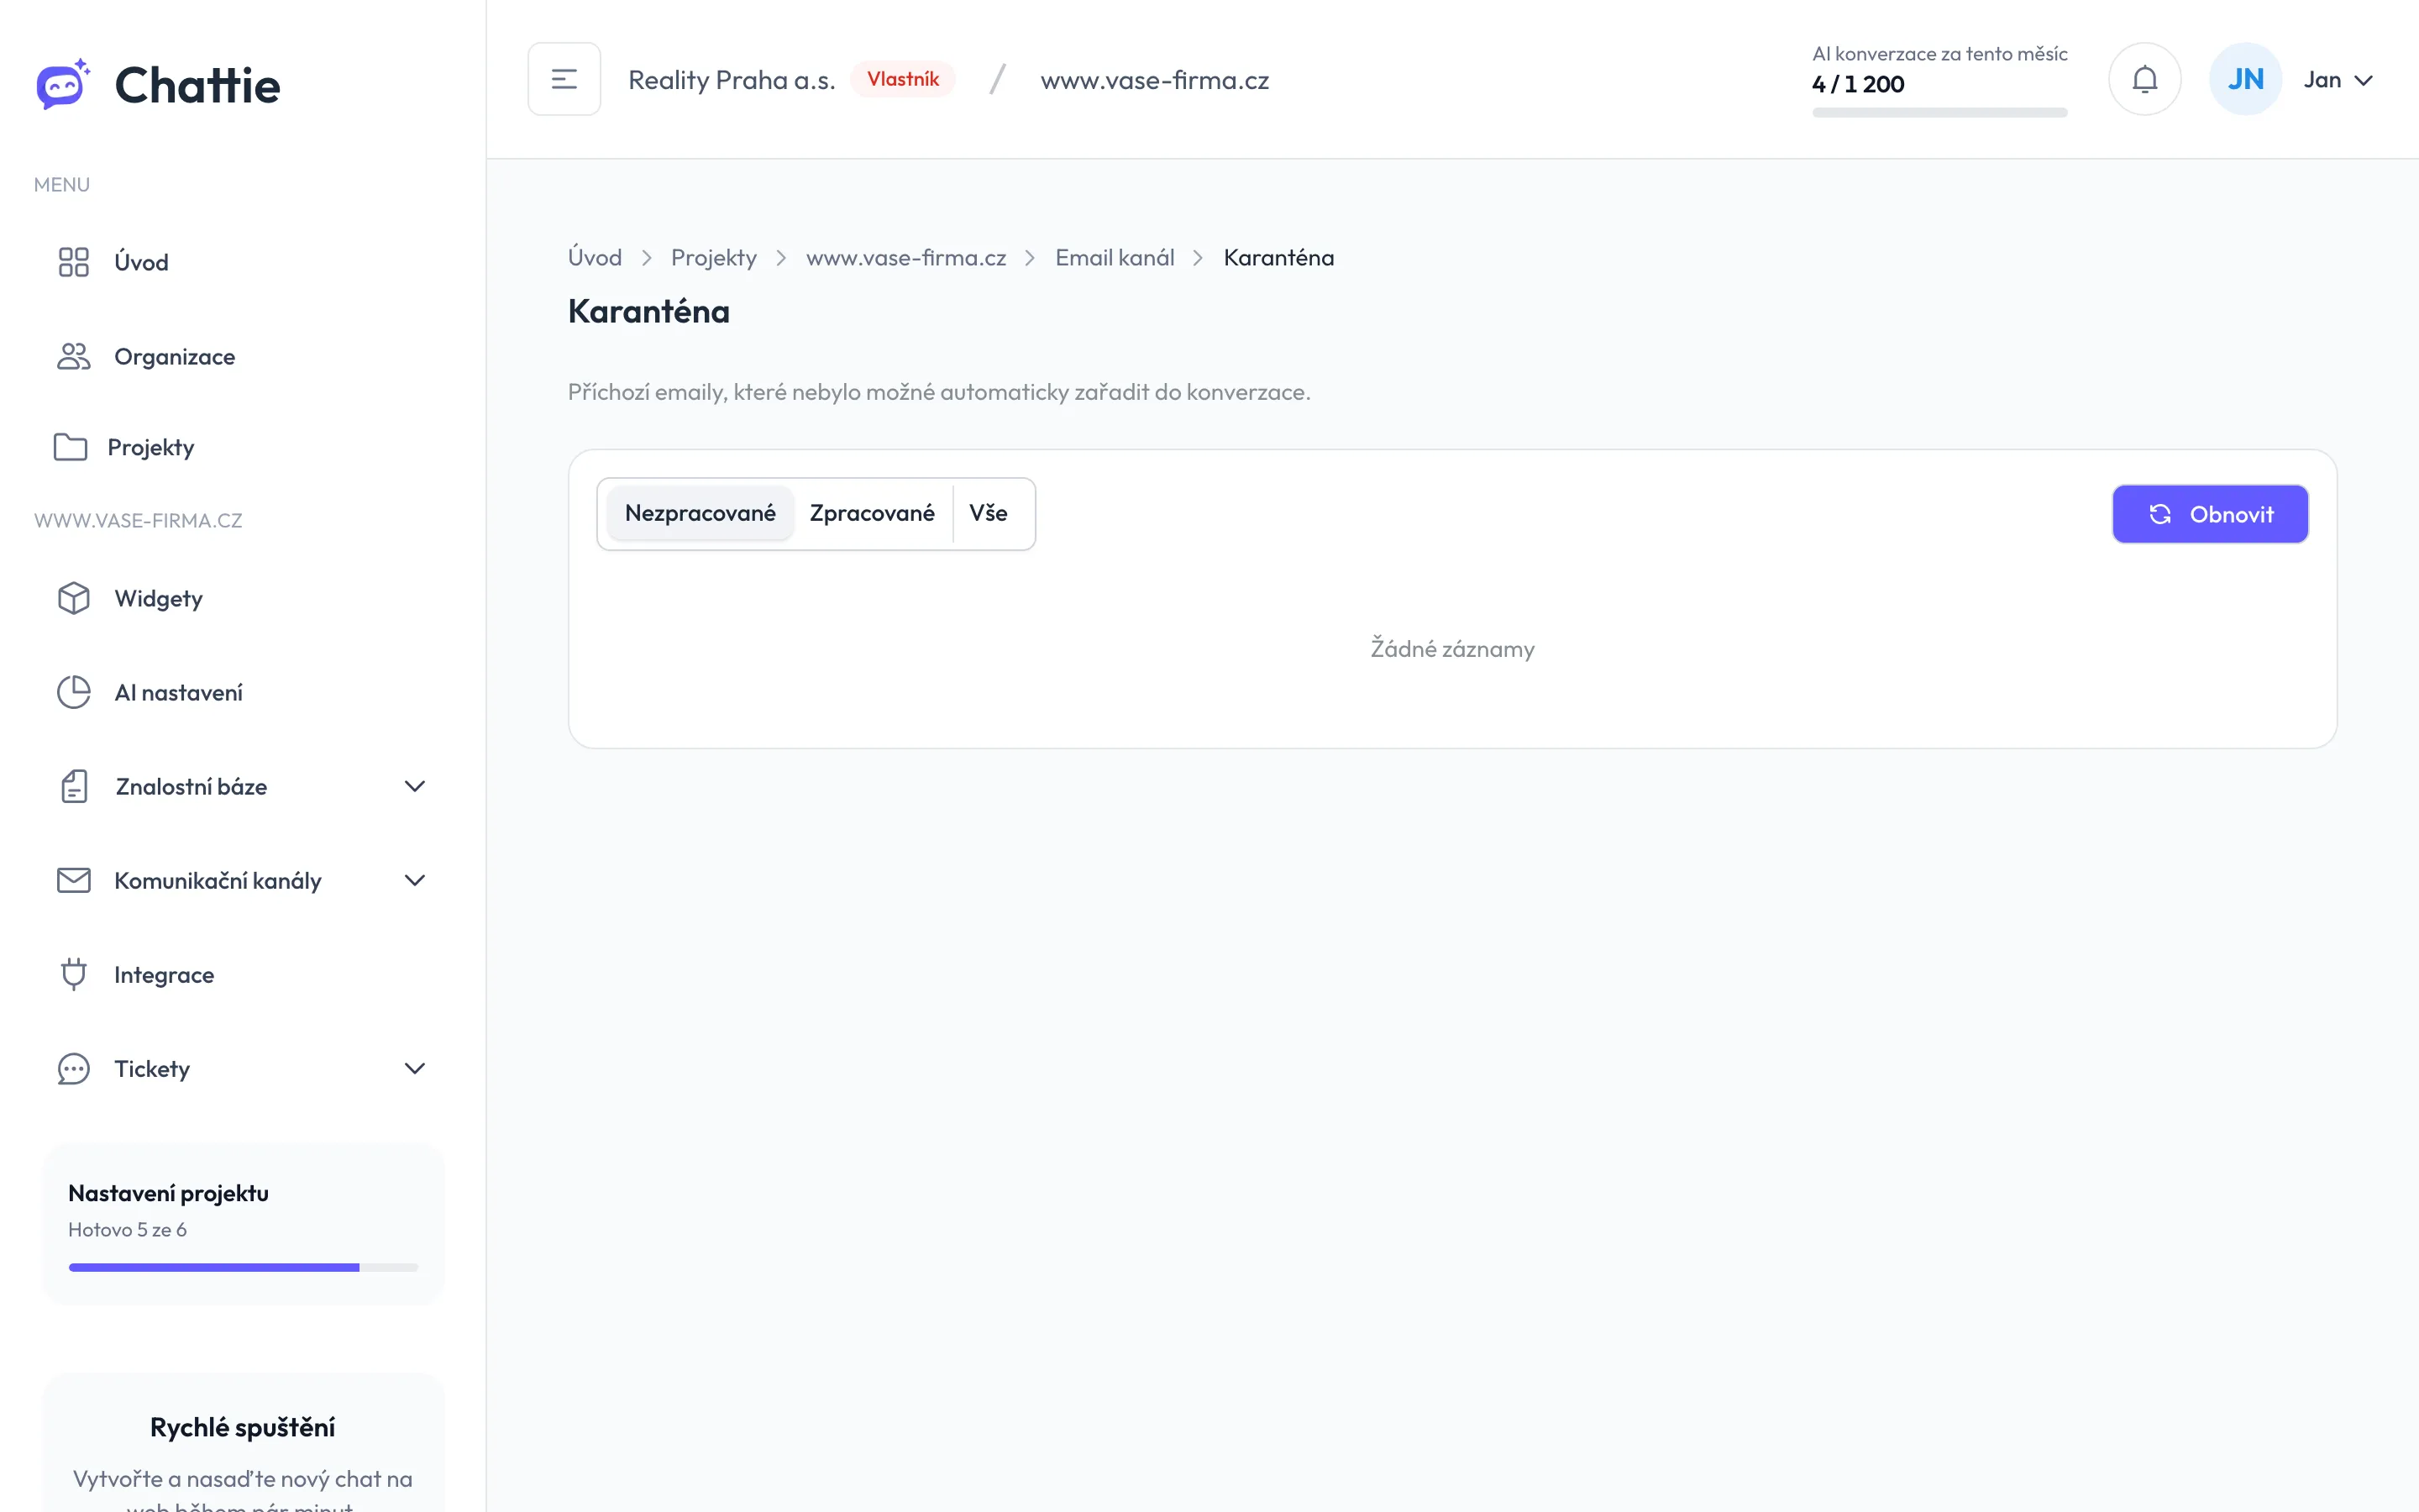Click the Znalostní báze document icon
This screenshot has width=2419, height=1512.
(74, 786)
